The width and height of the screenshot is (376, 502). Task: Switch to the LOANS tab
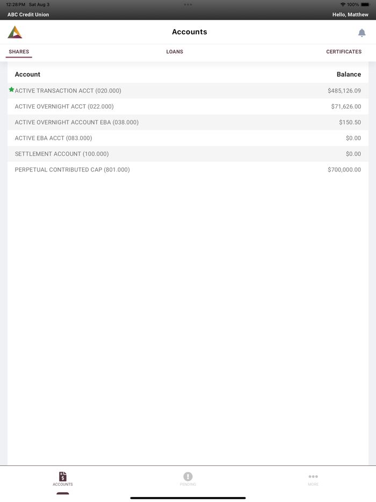pyautogui.click(x=175, y=52)
